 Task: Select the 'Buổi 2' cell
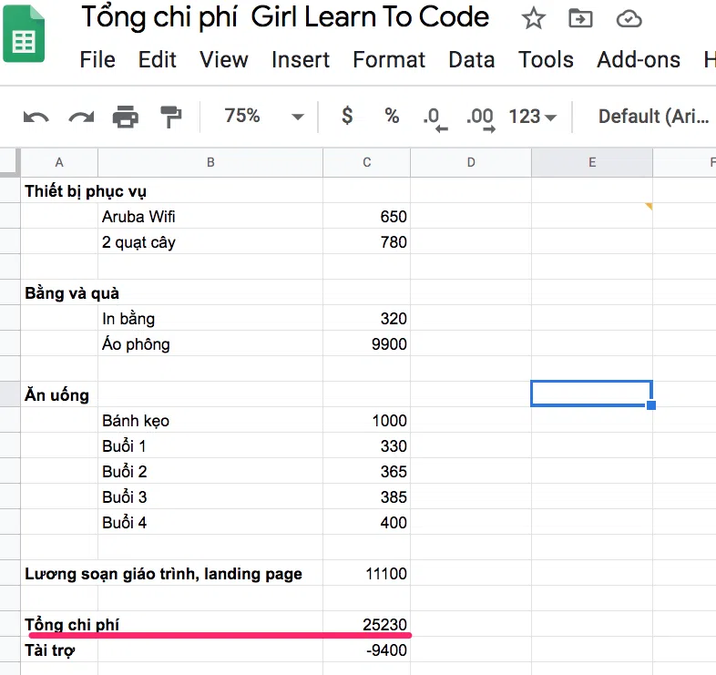click(x=210, y=472)
